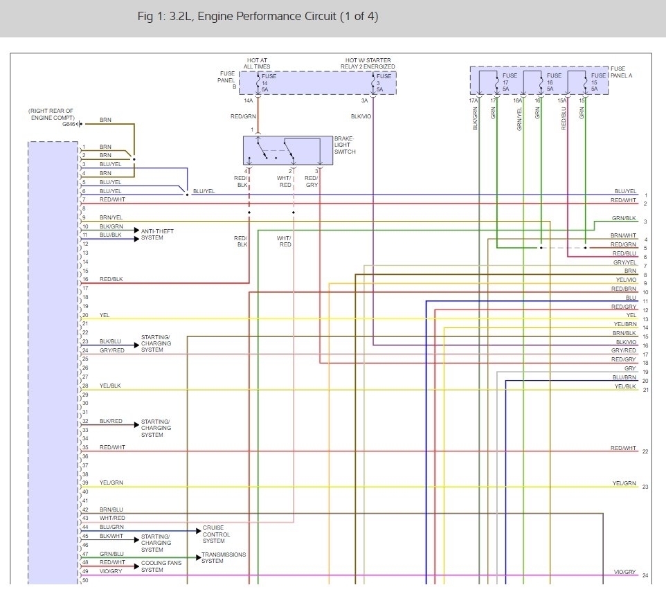Click the BLU/YEL wire label at right connector 1
Screen dimensions: 666x594
click(x=625, y=191)
